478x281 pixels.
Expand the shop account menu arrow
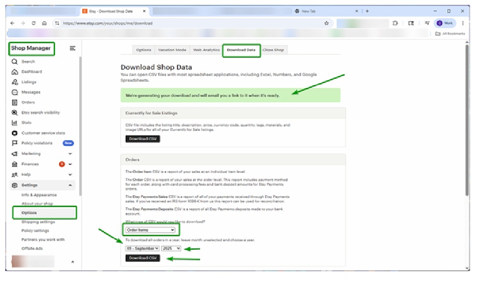point(72,262)
